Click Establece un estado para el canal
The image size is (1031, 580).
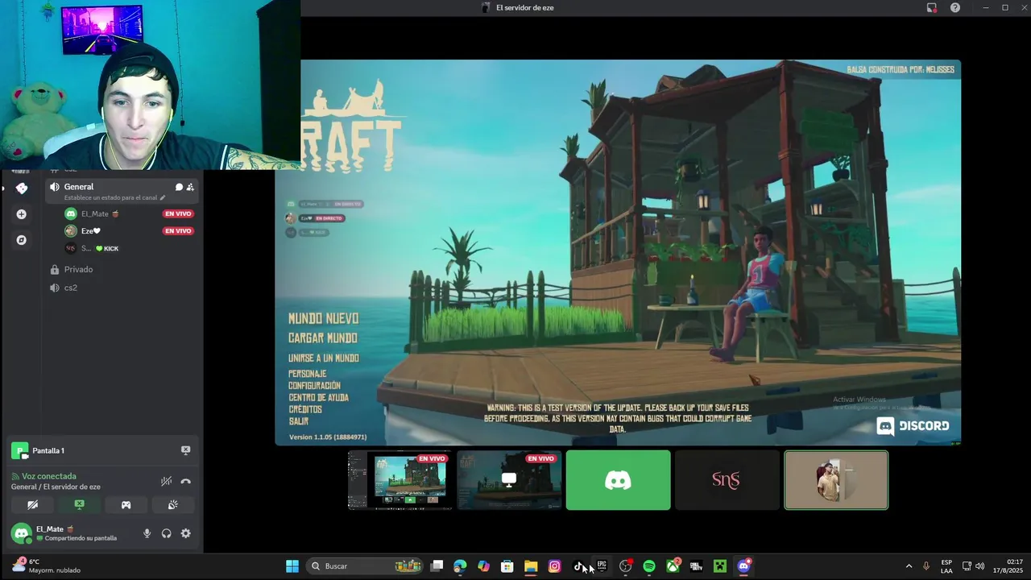tap(110, 197)
